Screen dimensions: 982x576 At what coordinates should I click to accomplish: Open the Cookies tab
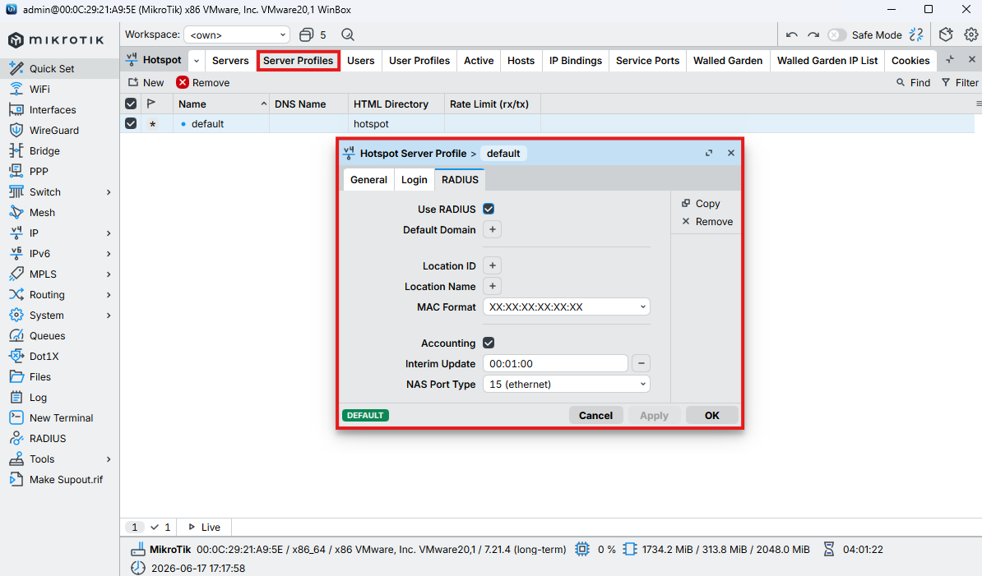pos(910,61)
